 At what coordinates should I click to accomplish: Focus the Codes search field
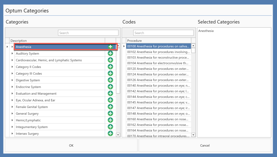(163, 33)
